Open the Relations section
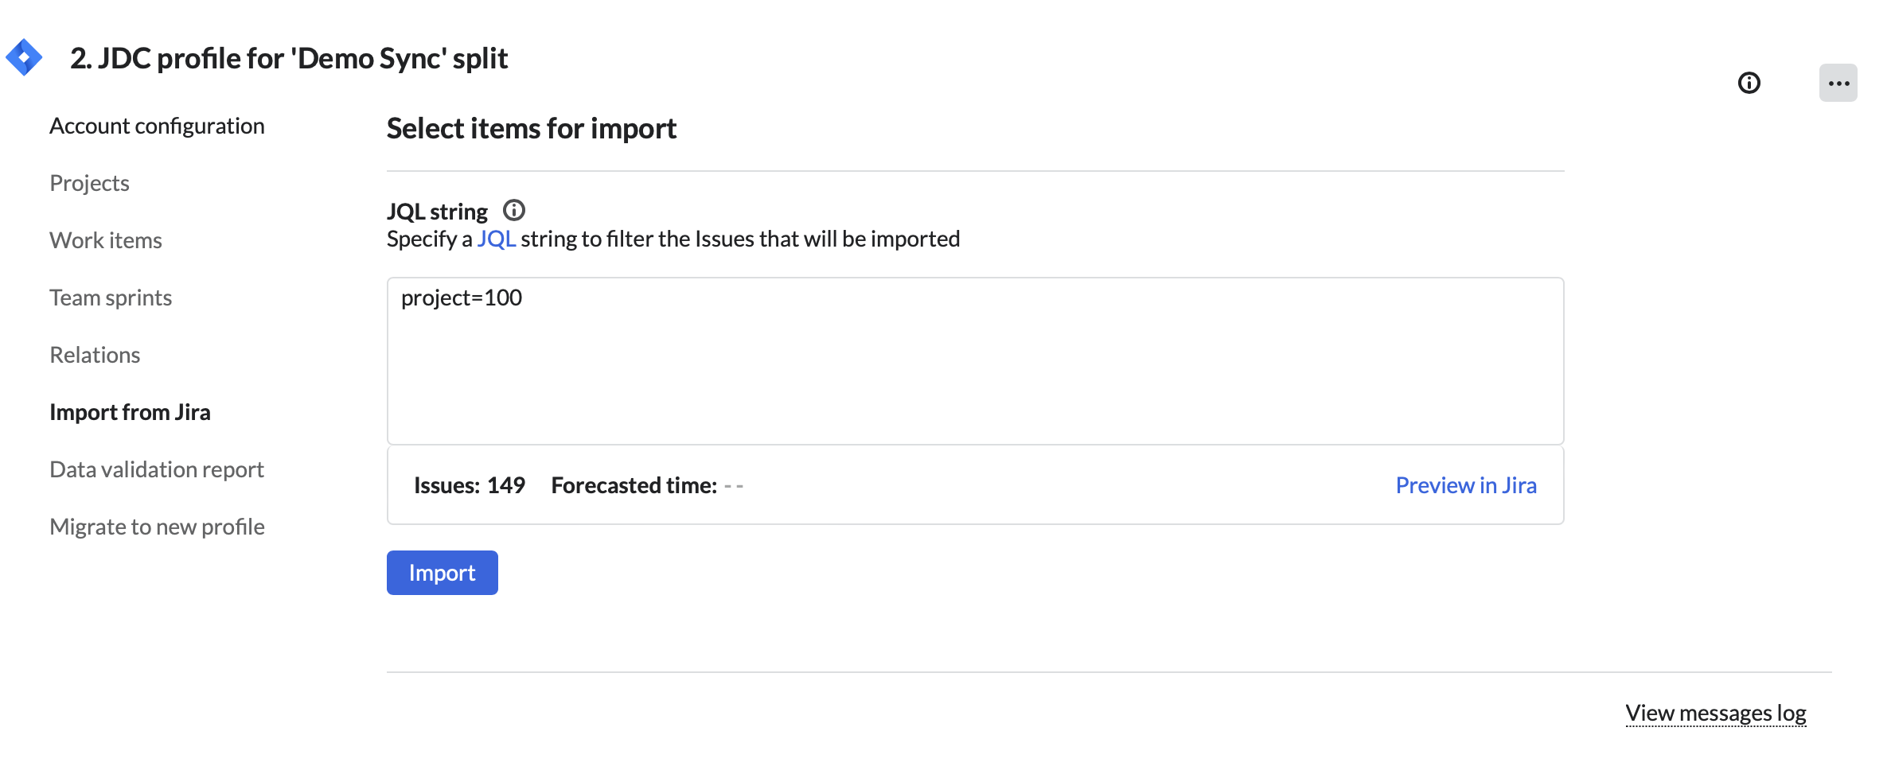The image size is (1891, 778). click(x=95, y=355)
